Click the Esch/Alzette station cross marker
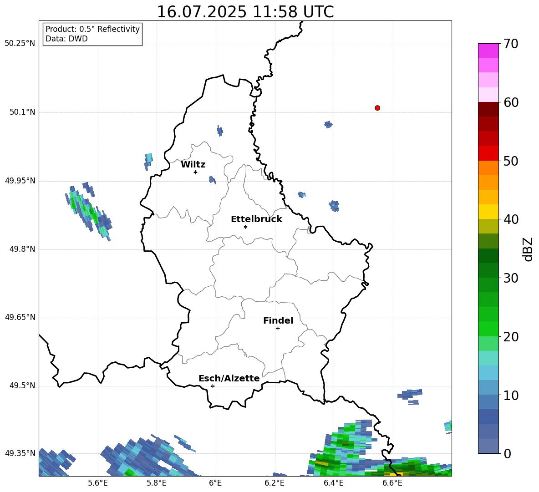This screenshot has width=539, height=492. [213, 386]
